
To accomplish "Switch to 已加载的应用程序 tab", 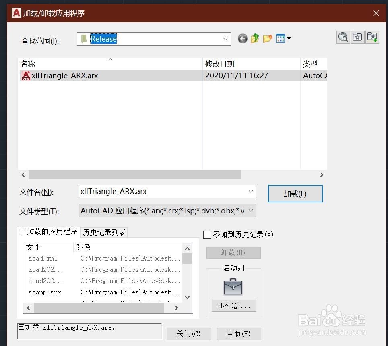I will coord(49,232).
